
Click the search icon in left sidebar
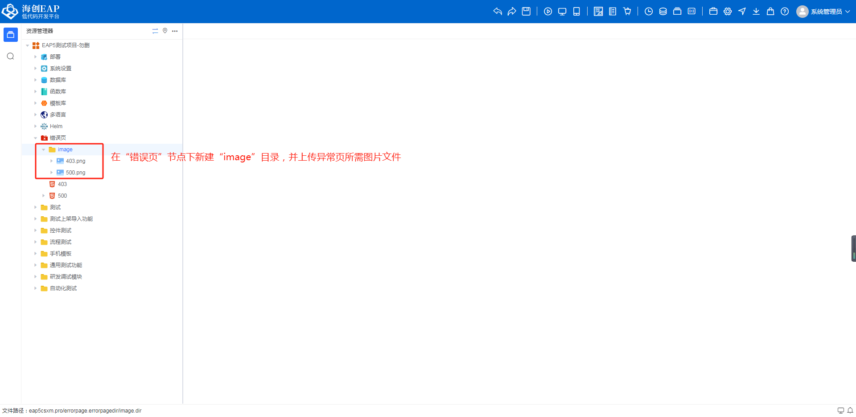click(x=11, y=56)
